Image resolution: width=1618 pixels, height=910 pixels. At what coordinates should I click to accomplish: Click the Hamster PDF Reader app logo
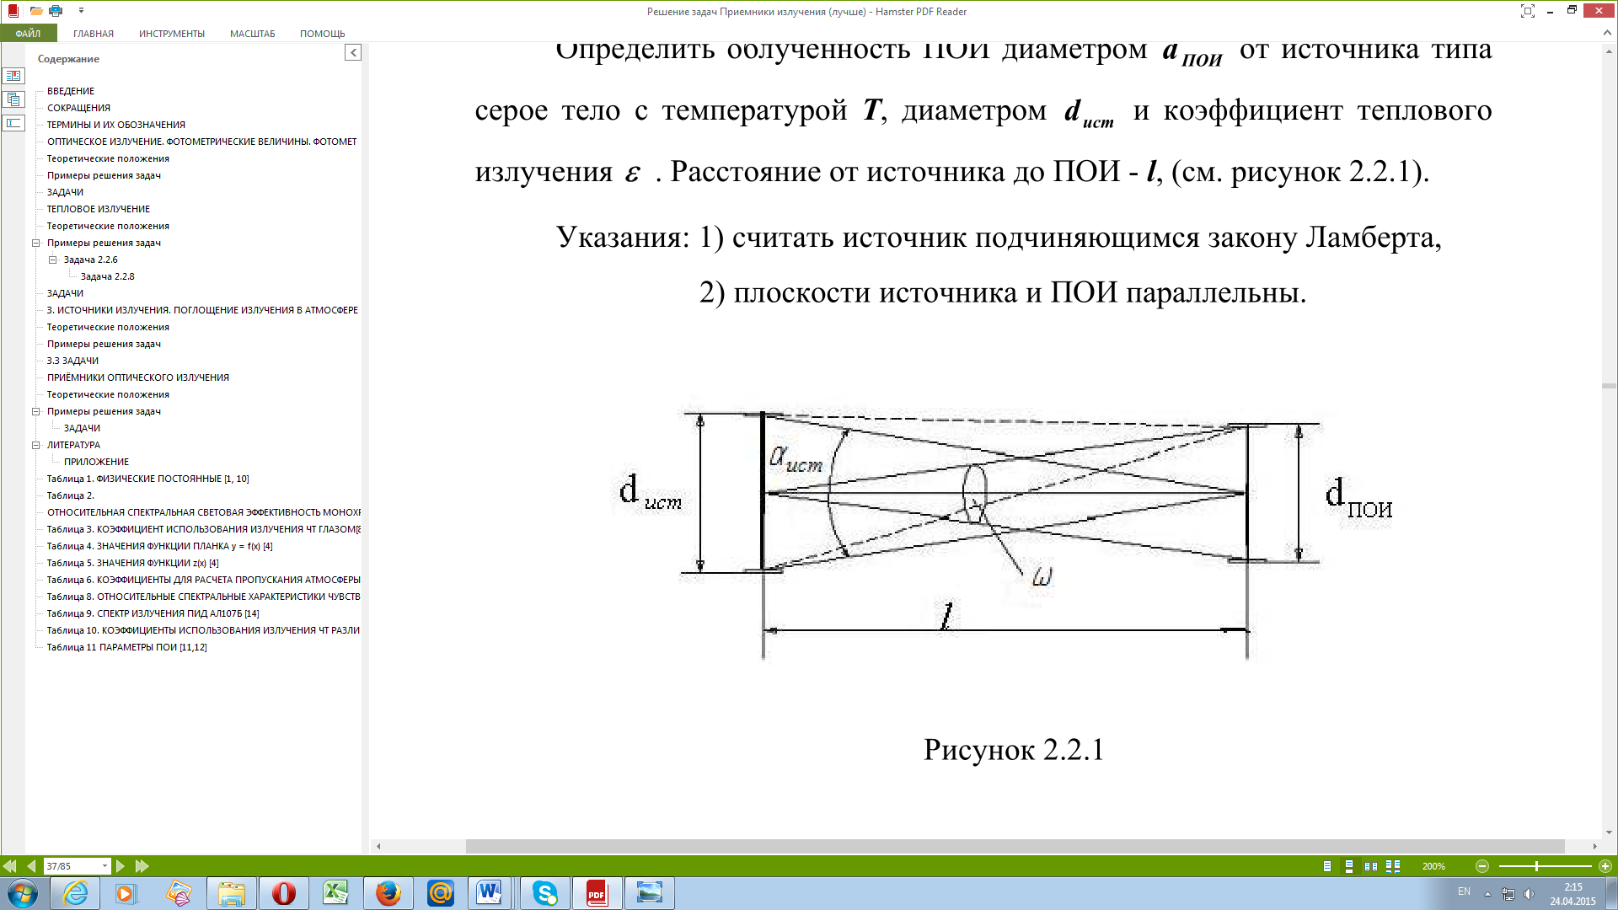point(13,11)
